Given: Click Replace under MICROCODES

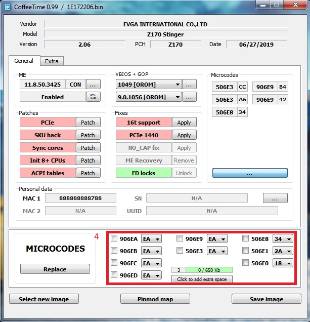Looking at the screenshot, I should [55, 269].
